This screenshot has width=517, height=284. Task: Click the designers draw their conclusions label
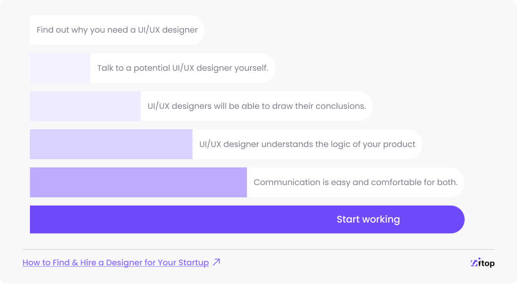point(257,106)
